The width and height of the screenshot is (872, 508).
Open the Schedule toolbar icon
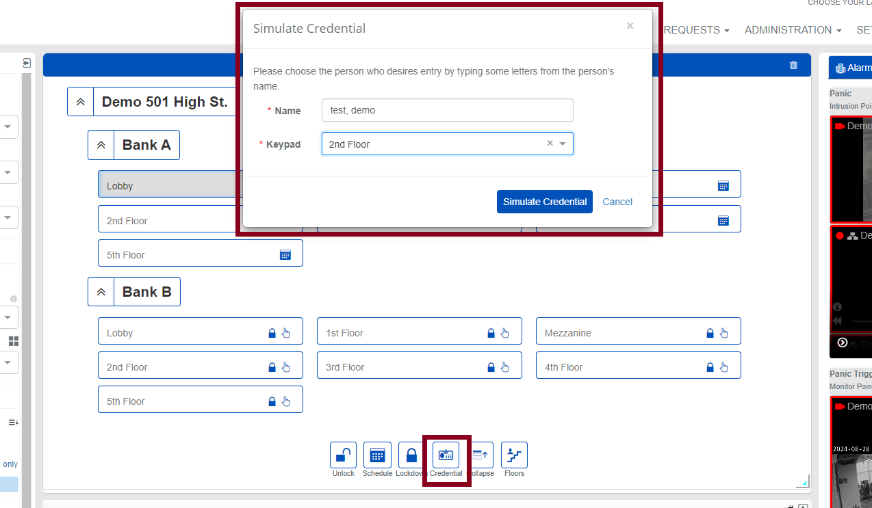tap(377, 455)
